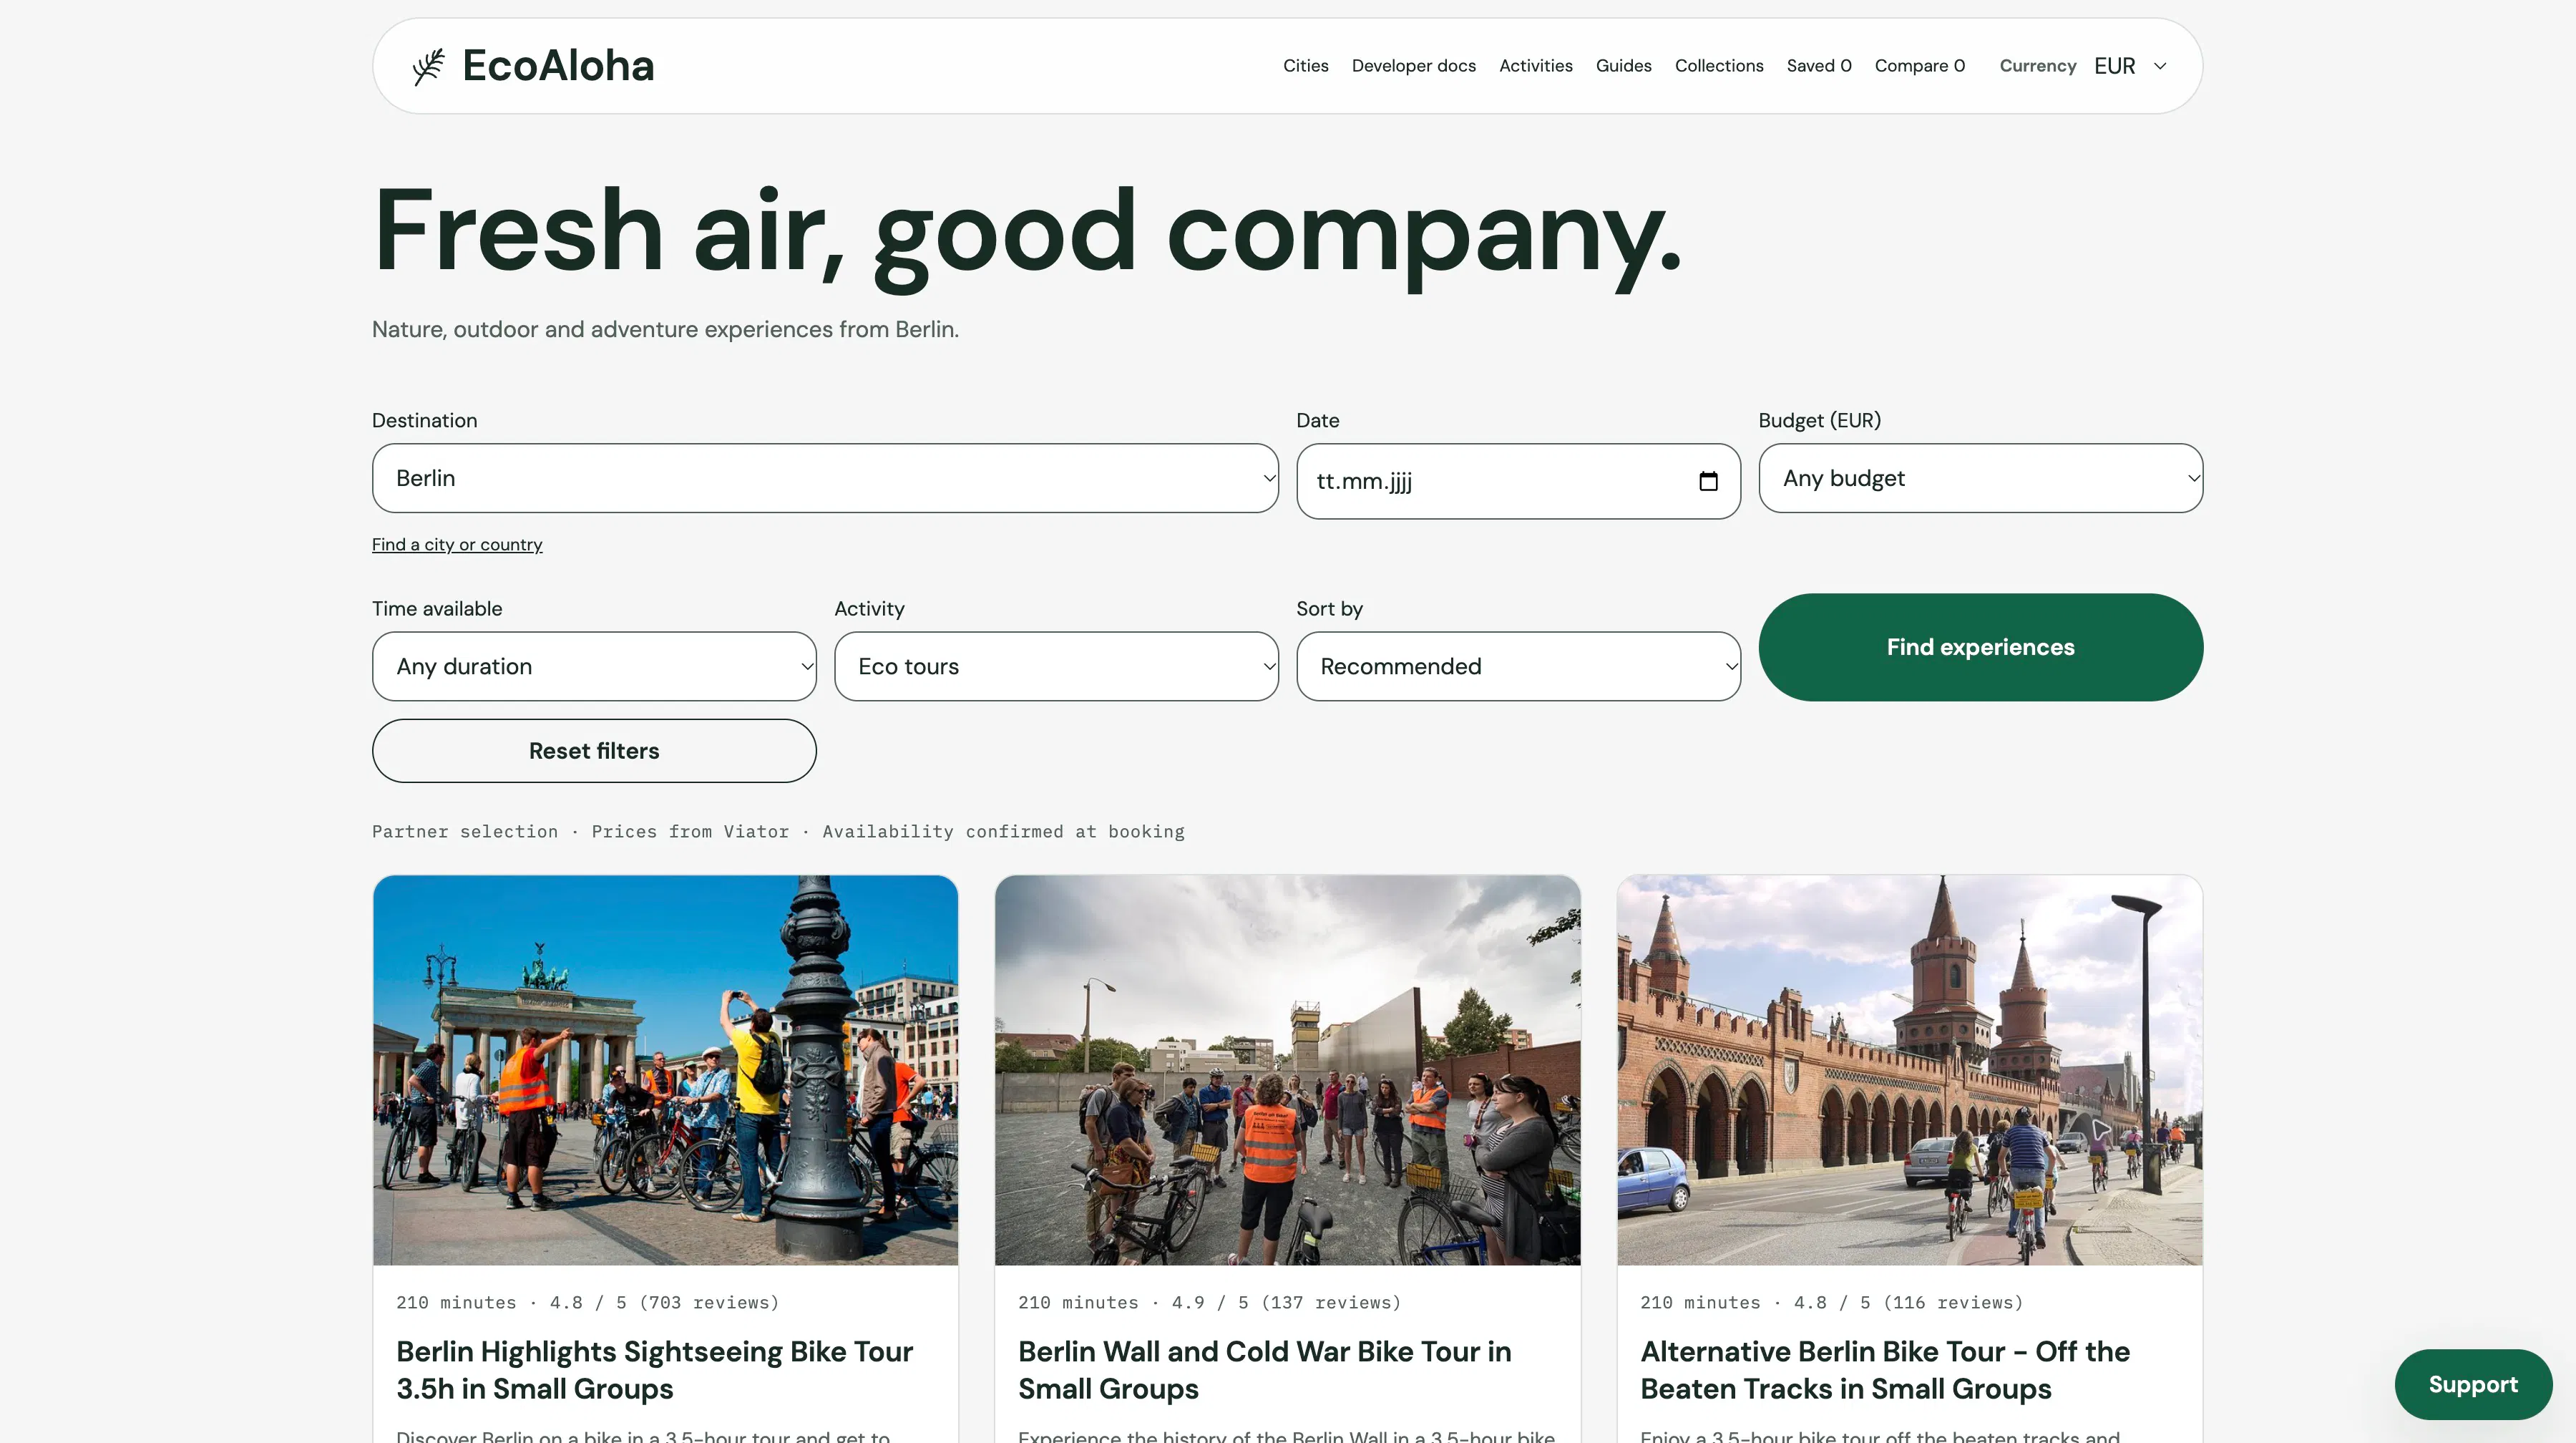Open Berlin Wall and Cold War Bike Tour title
This screenshot has width=2576, height=1443.
coord(1264,1370)
